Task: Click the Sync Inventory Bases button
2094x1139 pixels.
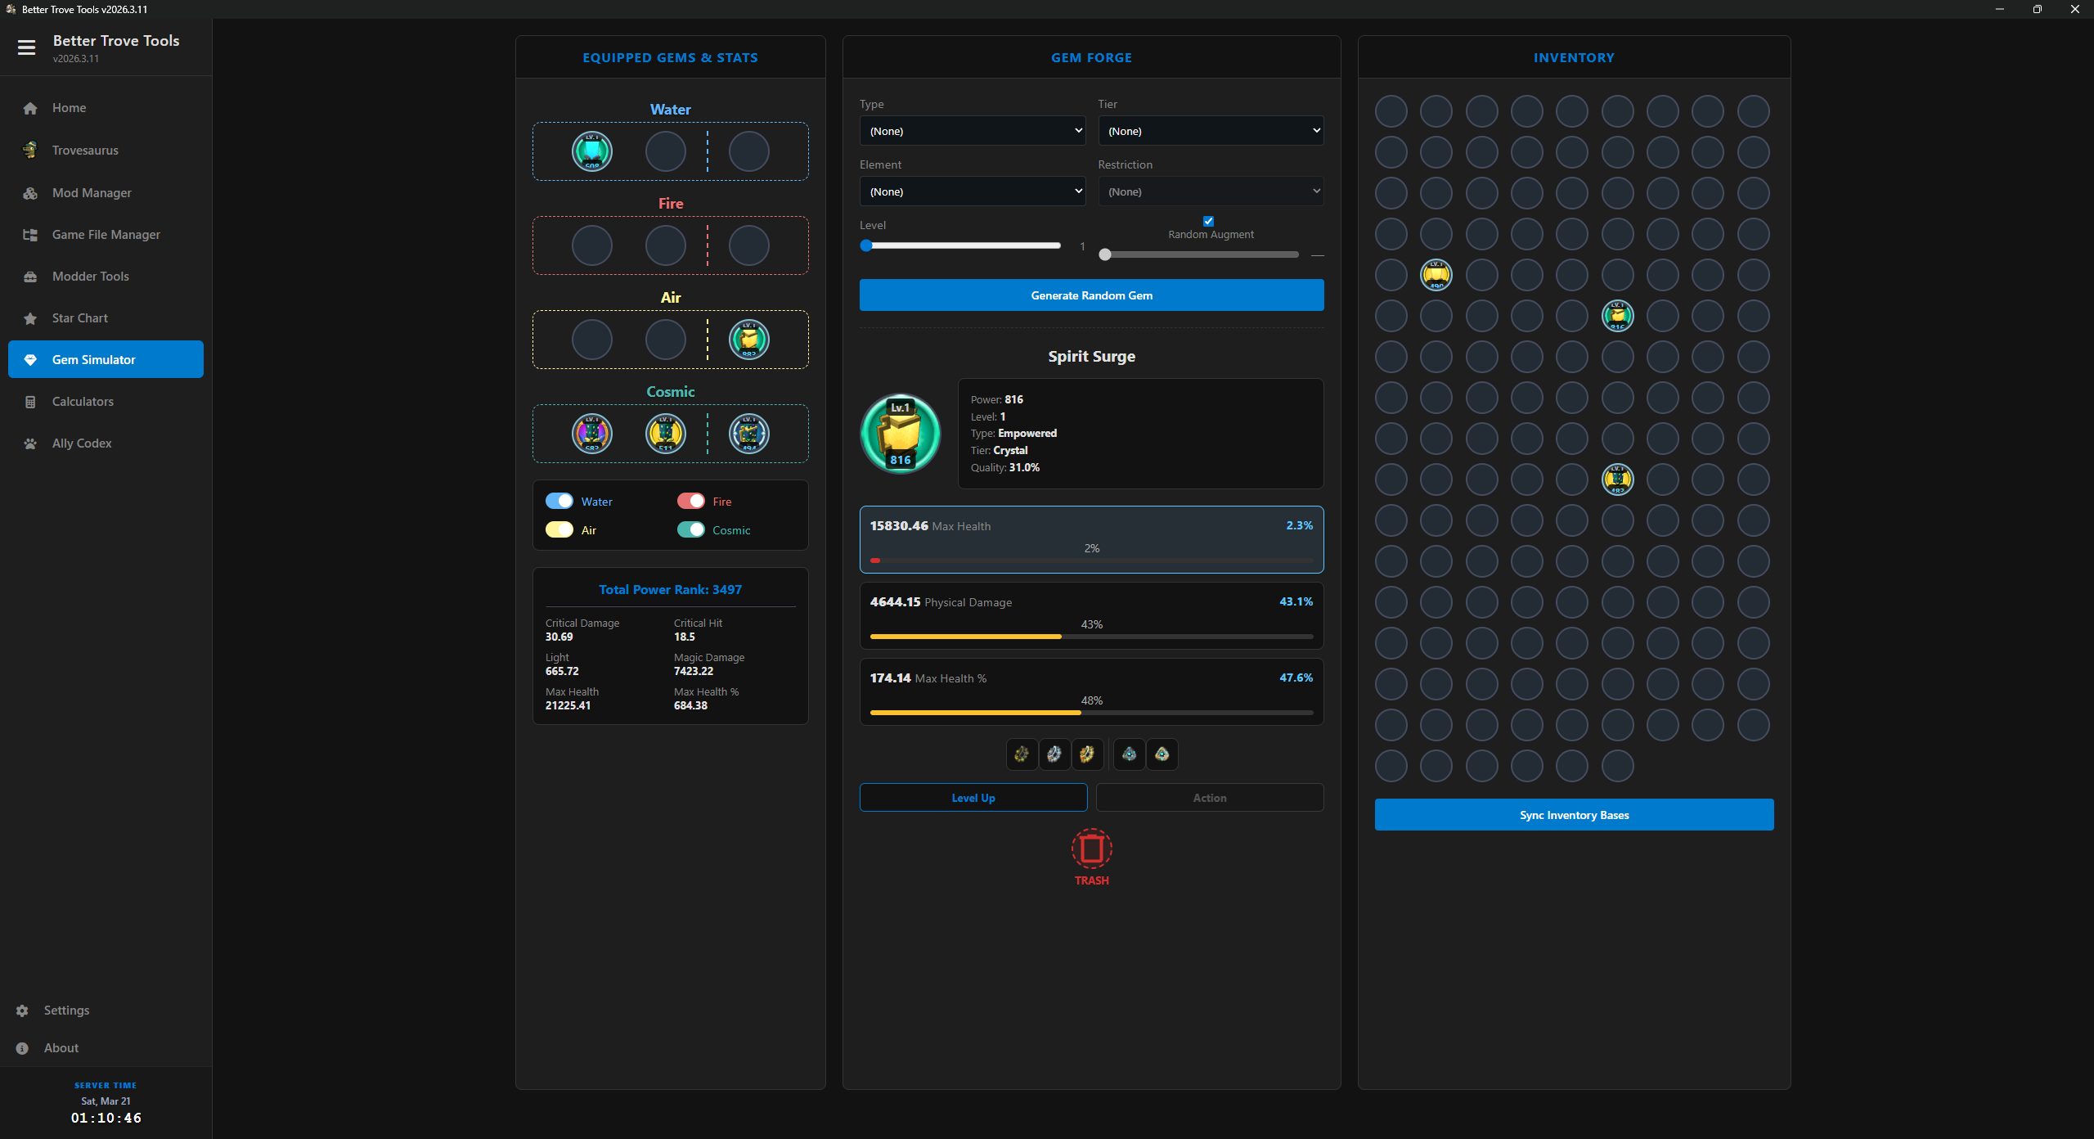Action: click(1573, 815)
